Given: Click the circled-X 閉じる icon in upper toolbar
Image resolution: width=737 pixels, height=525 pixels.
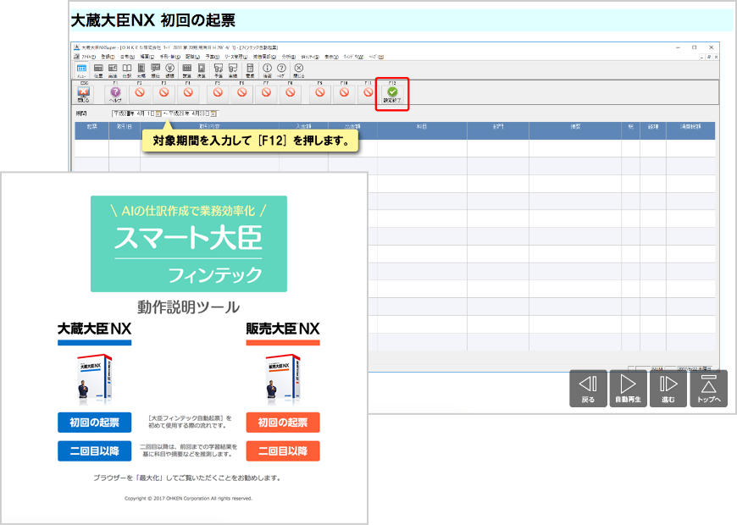Looking at the screenshot, I should point(298,70).
